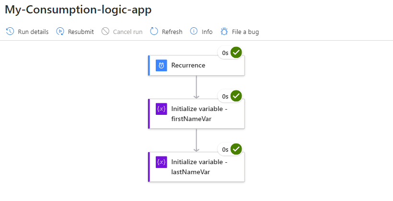Expand Initialize variable - lastNameVar action
This screenshot has width=393, height=201.
(x=199, y=167)
